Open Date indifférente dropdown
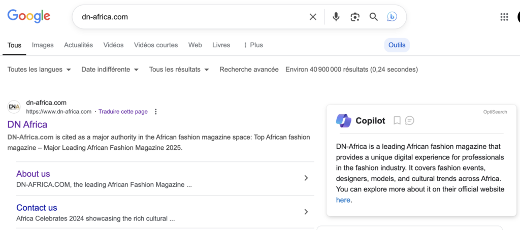 pos(110,70)
